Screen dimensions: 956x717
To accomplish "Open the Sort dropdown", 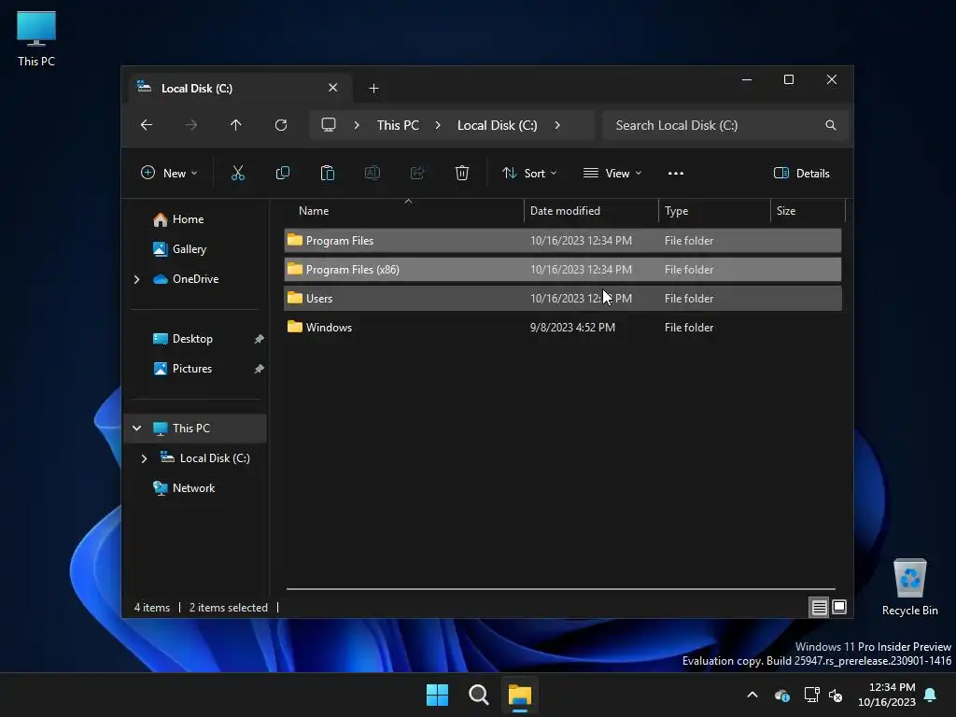I will [x=529, y=173].
